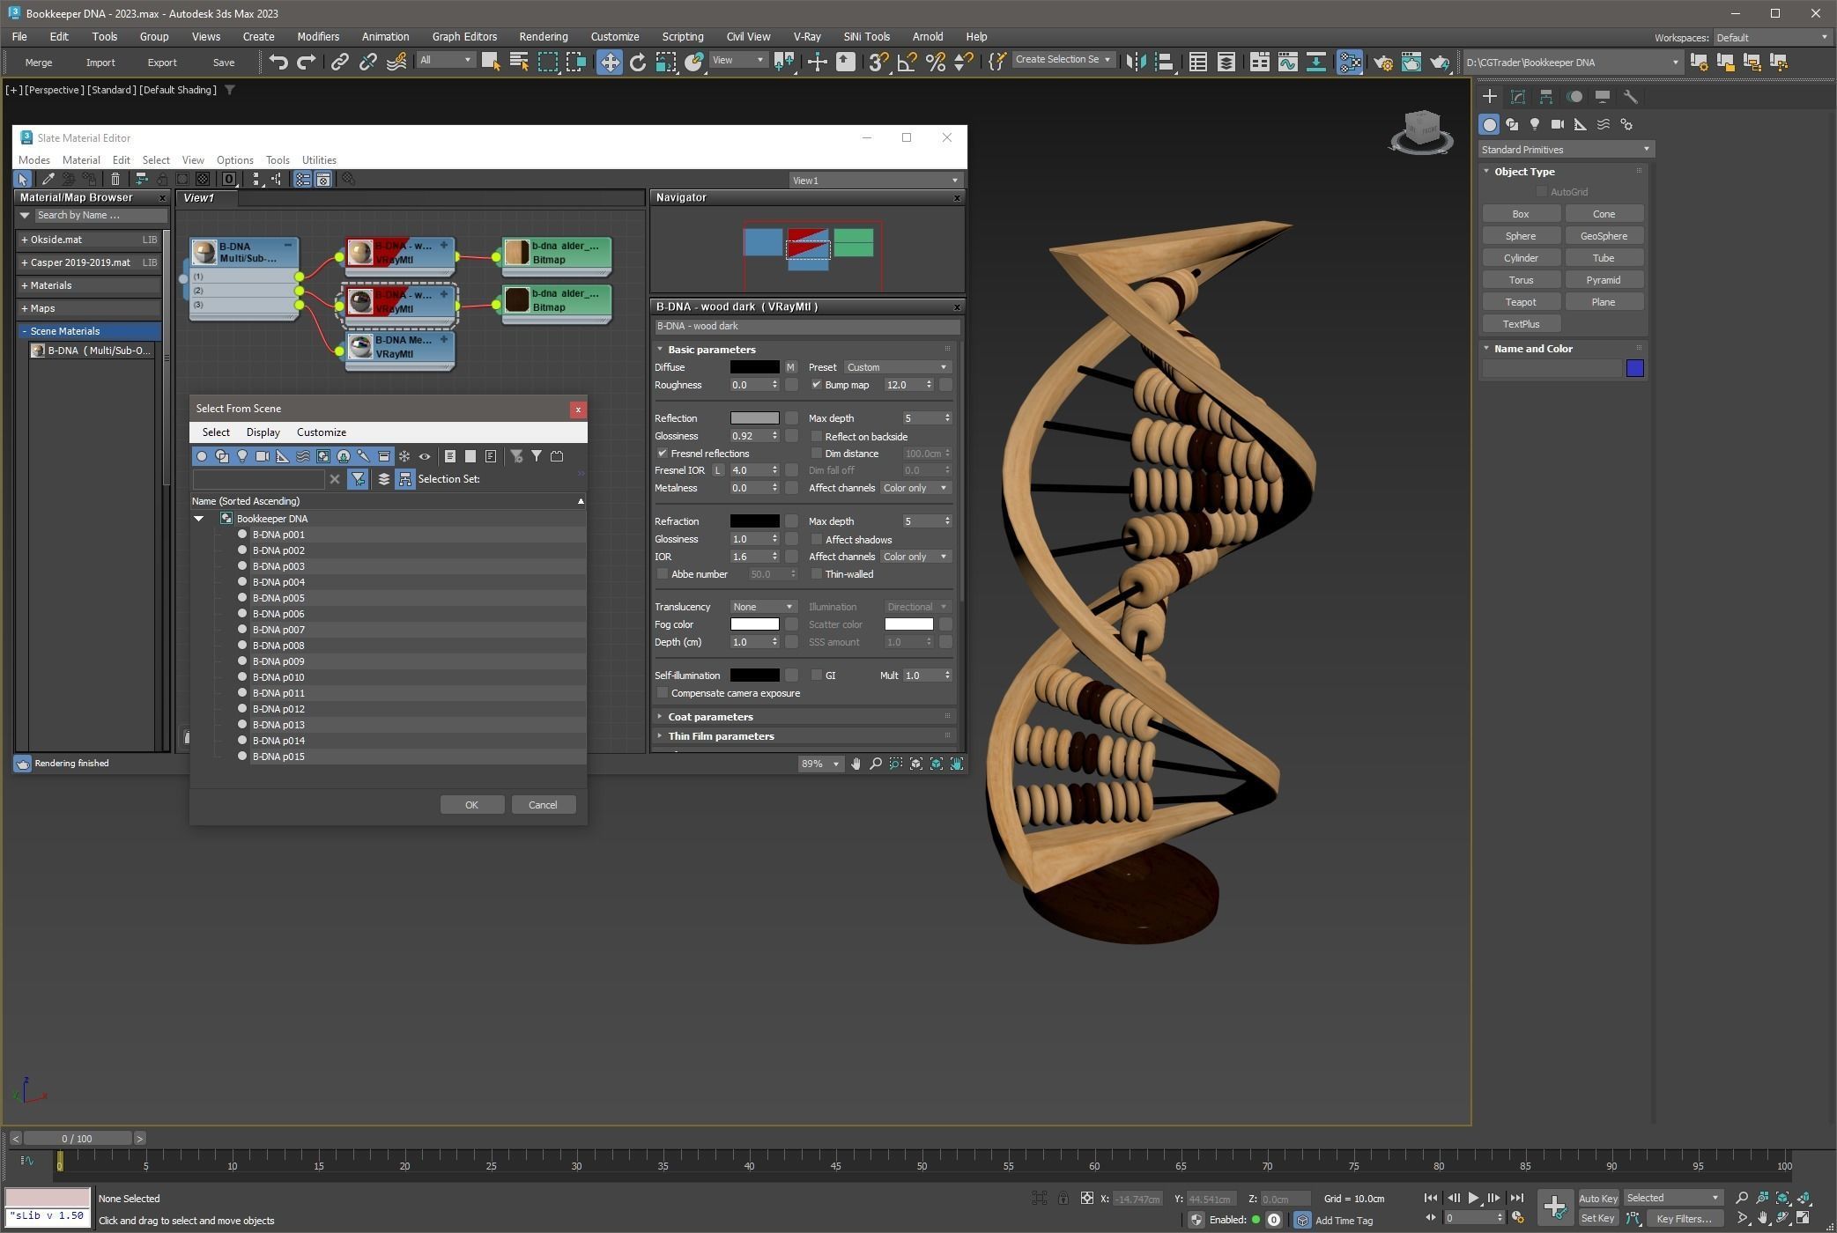Open Slate editor Utilities menu

319,160
